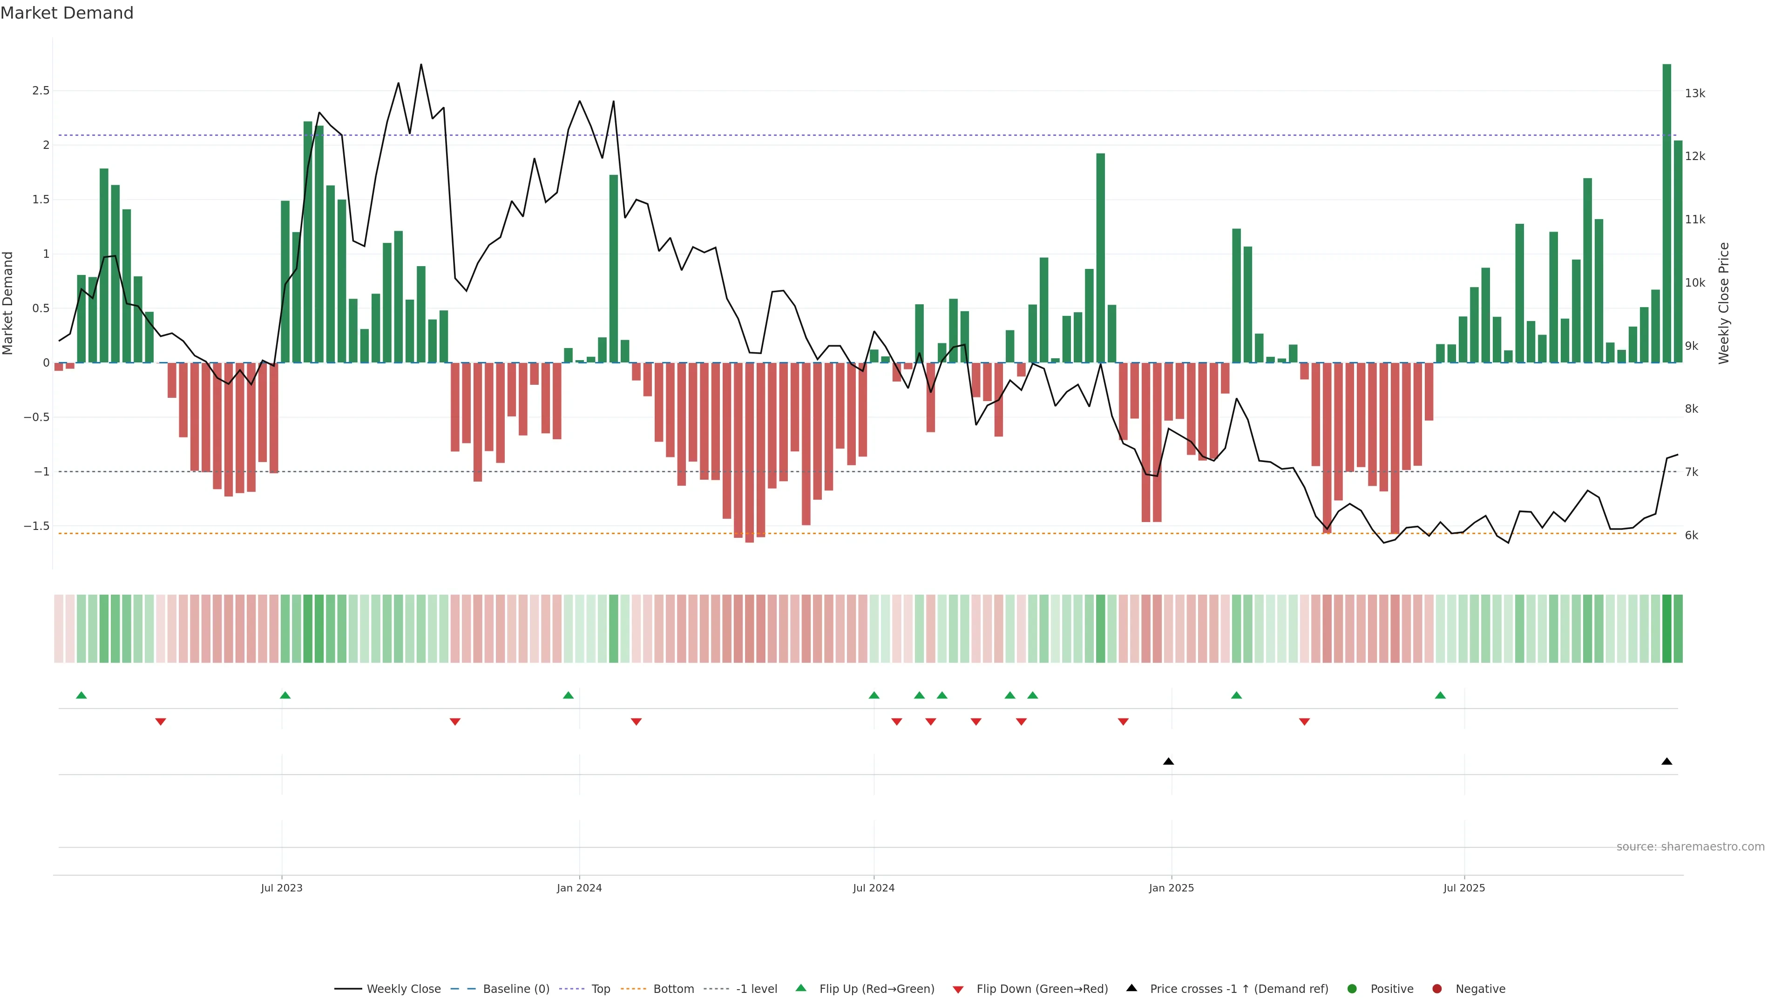
Task: Click the red Negative legend dot
Action: (1437, 988)
